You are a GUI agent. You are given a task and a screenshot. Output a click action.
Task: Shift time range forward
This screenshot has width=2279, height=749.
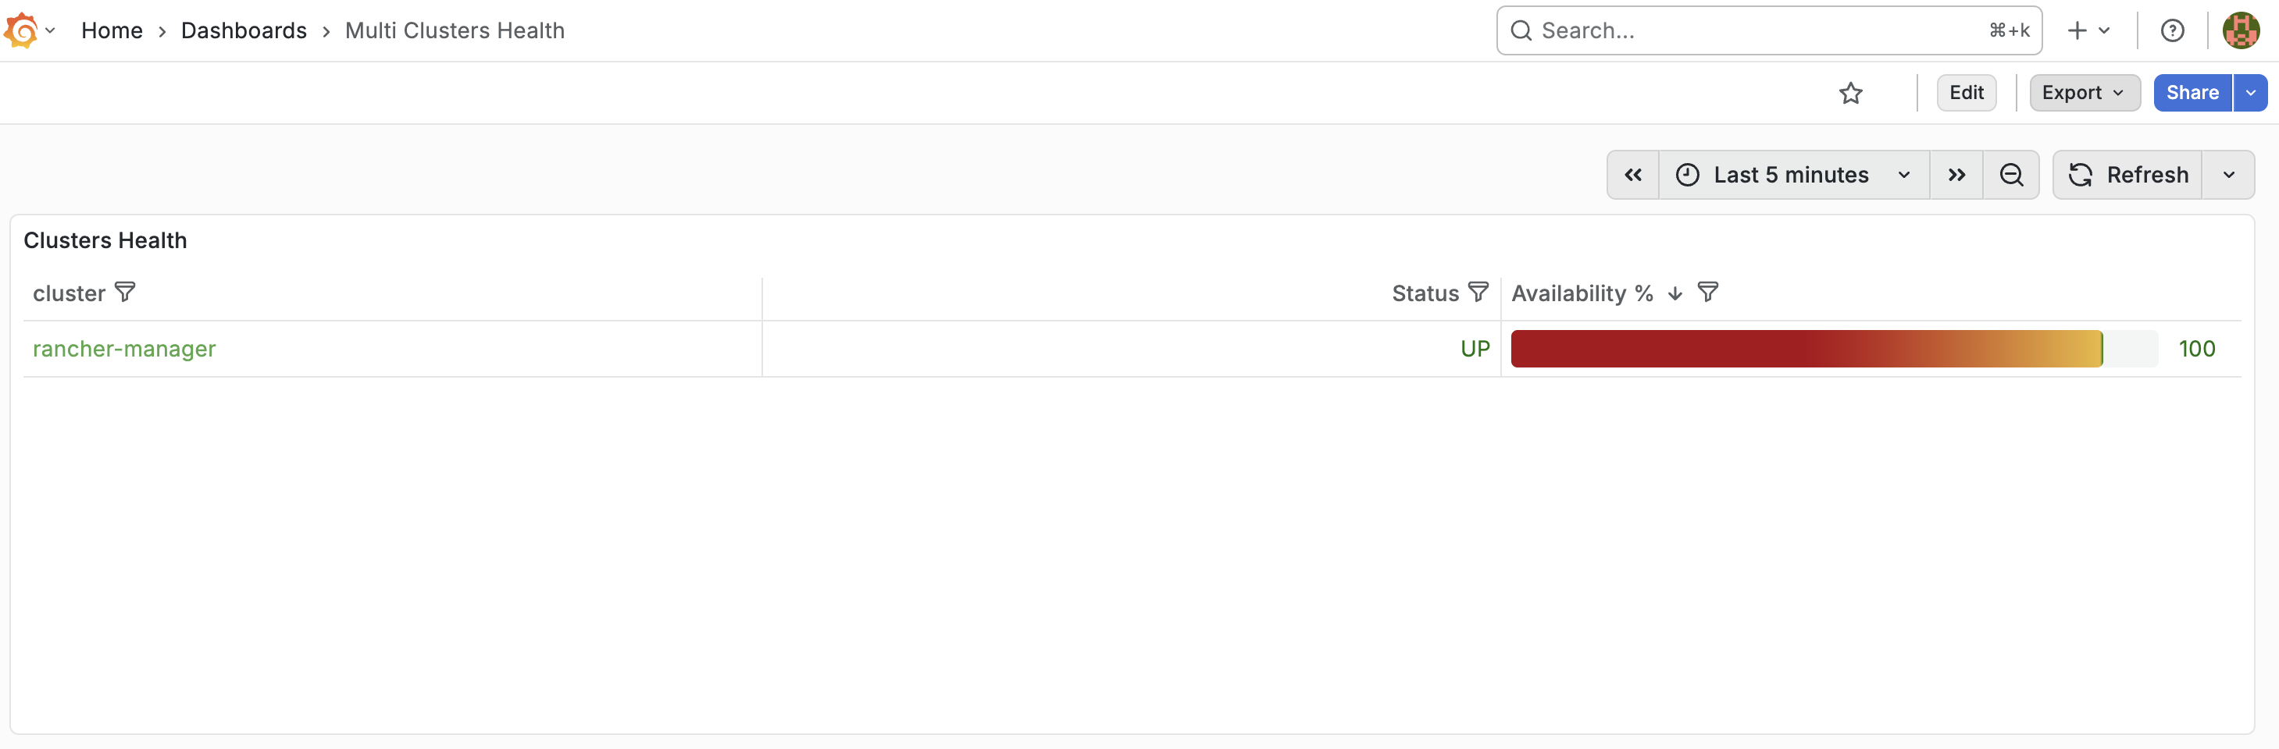1956,175
